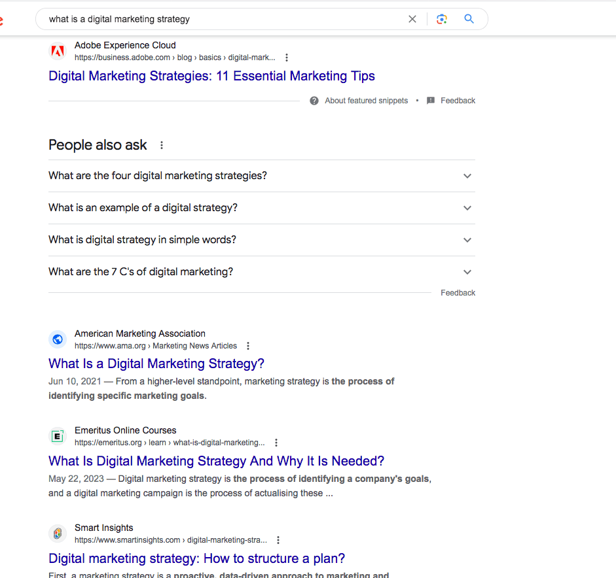The width and height of the screenshot is (616, 578).
Task: Click the blue search magnifier icon
Action: click(x=469, y=19)
